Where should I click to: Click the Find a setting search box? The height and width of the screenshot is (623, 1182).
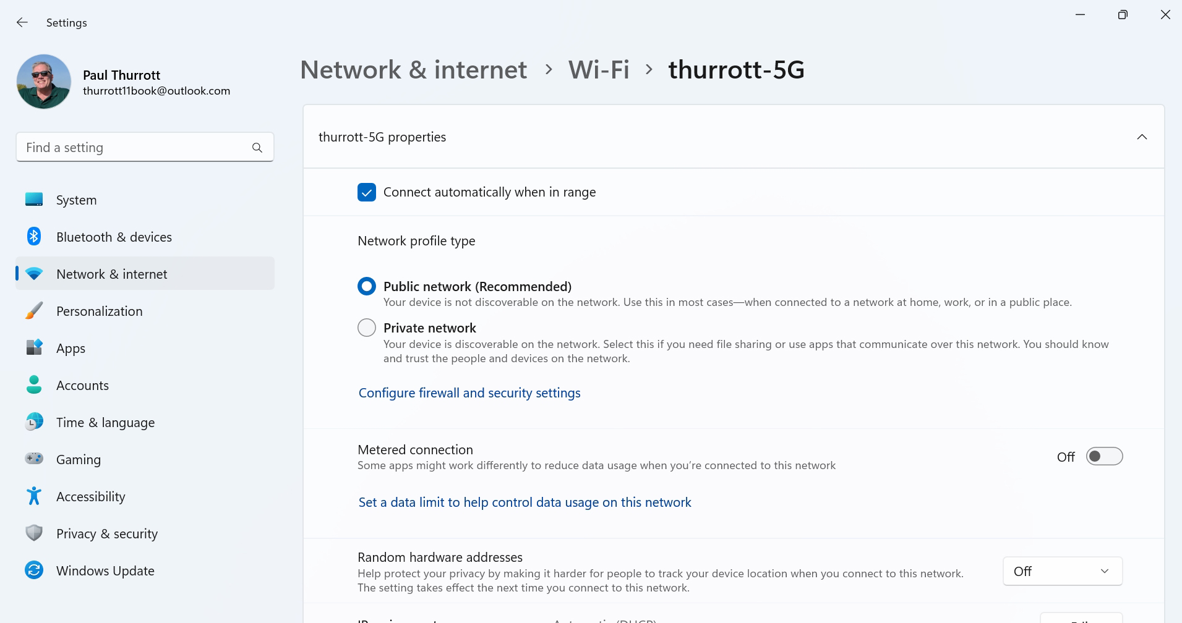tap(133, 148)
